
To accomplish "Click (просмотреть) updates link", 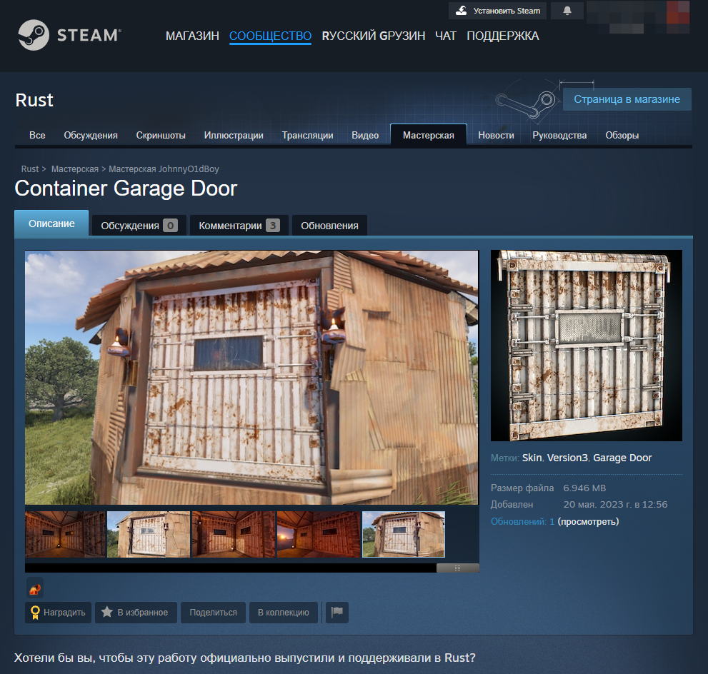I will (x=588, y=521).
